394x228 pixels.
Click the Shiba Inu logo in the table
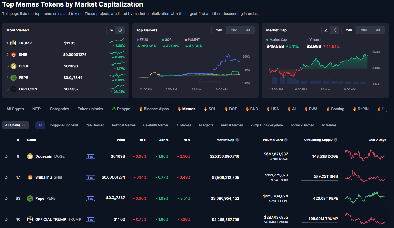coord(30,177)
